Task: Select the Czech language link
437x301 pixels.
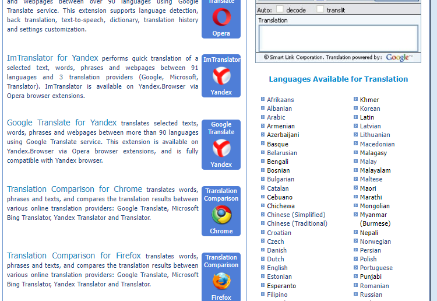Action: [276, 242]
